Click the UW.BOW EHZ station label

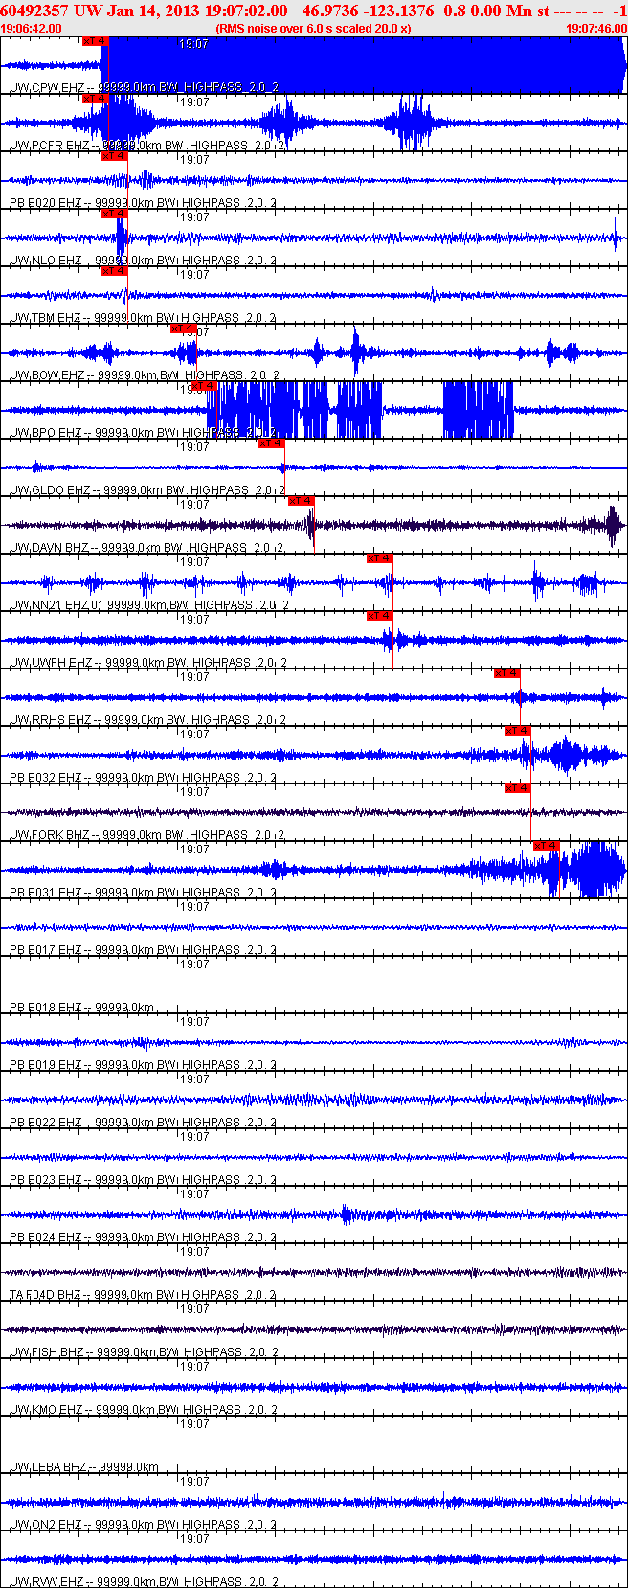47,375
